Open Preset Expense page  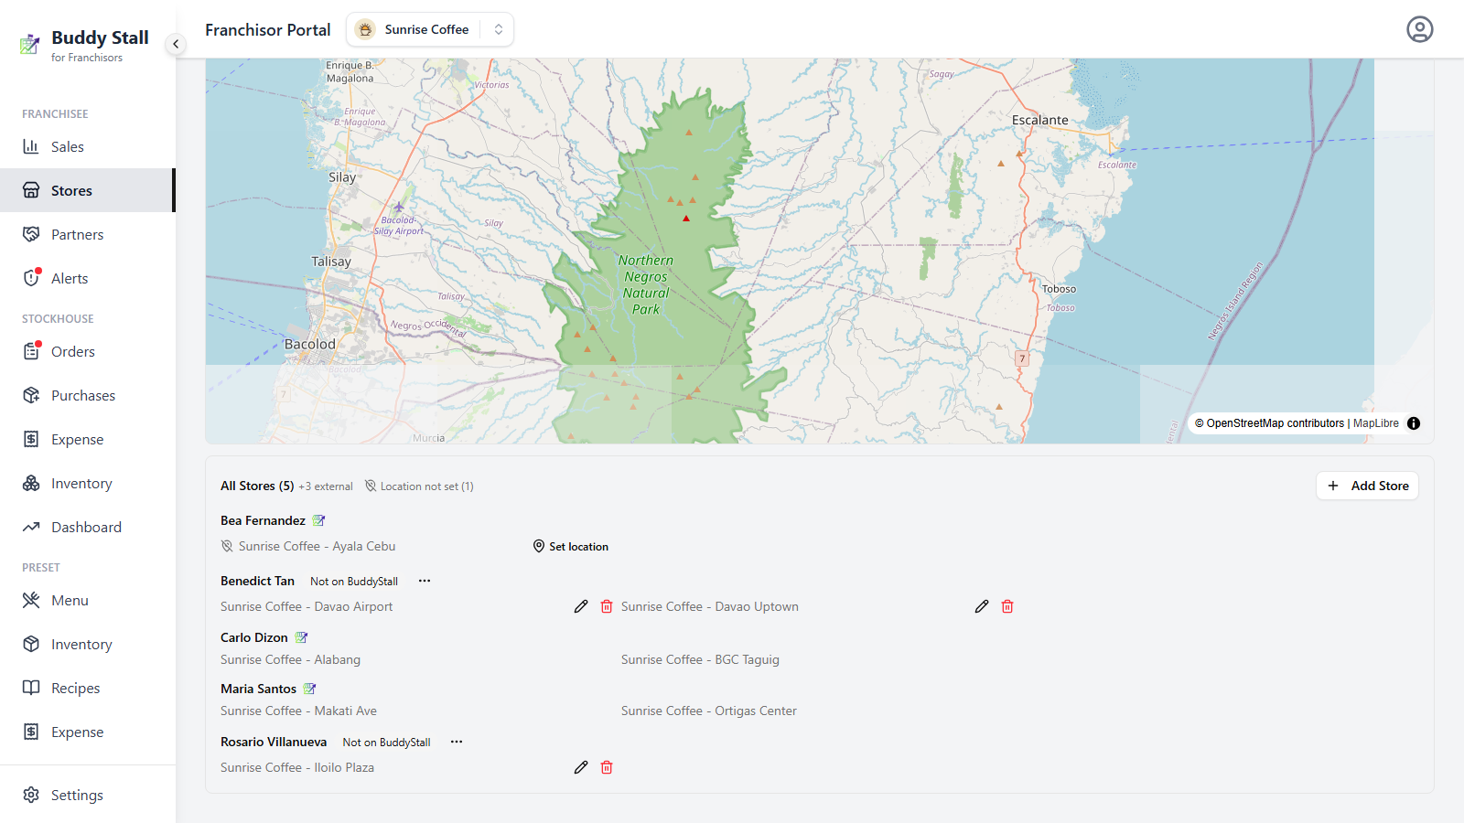(x=88, y=732)
